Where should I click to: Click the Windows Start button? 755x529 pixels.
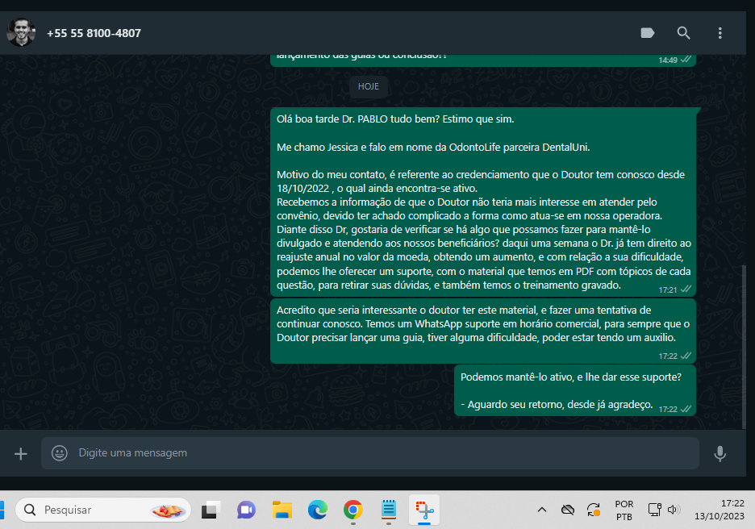[x=2, y=510]
